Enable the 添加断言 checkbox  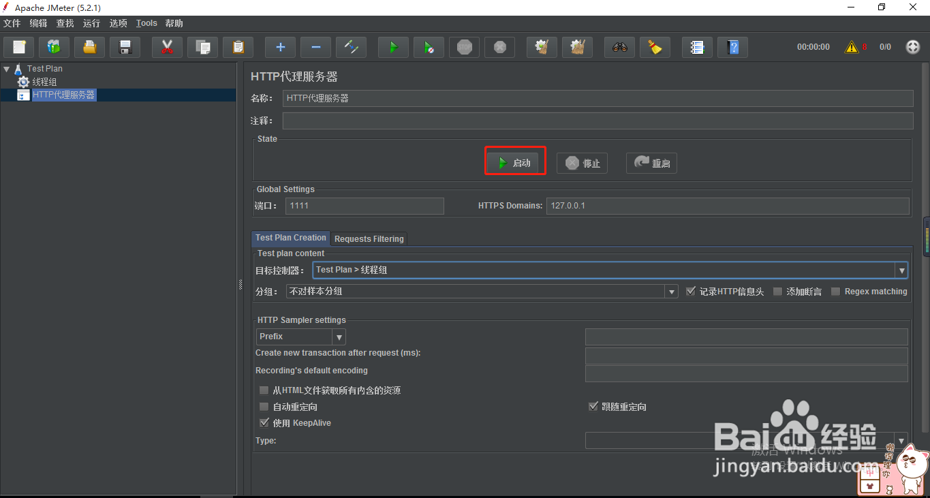pyautogui.click(x=778, y=291)
